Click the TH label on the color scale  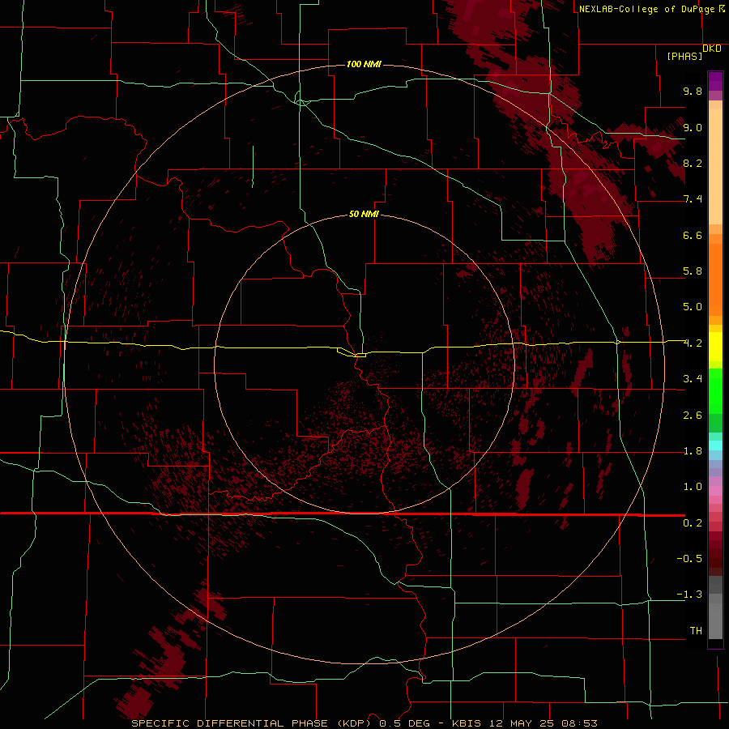(696, 631)
